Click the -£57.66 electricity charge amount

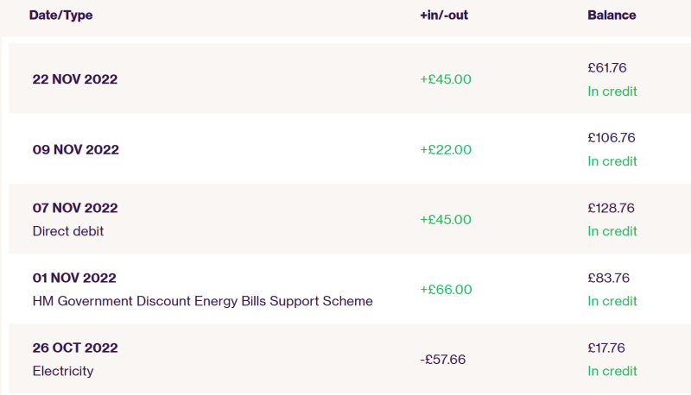[442, 360]
